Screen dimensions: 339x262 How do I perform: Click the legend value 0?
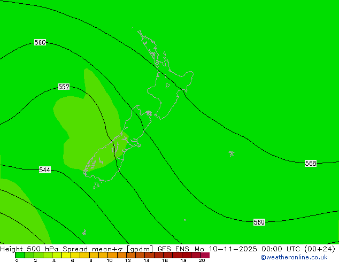(17, 260)
